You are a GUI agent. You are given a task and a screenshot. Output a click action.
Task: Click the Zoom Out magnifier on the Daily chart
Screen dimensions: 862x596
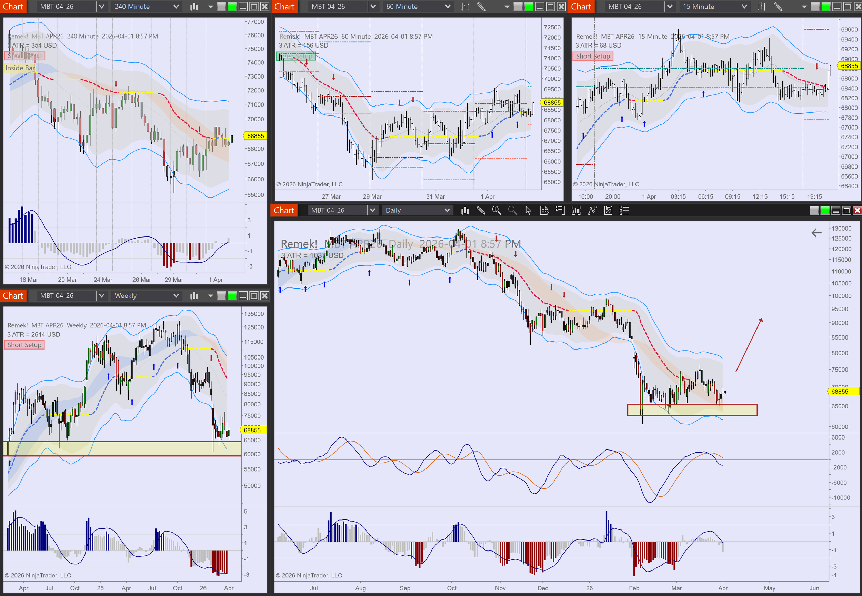click(512, 210)
